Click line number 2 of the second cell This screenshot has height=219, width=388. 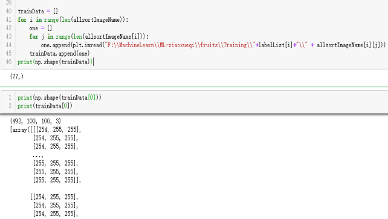(x=10, y=106)
